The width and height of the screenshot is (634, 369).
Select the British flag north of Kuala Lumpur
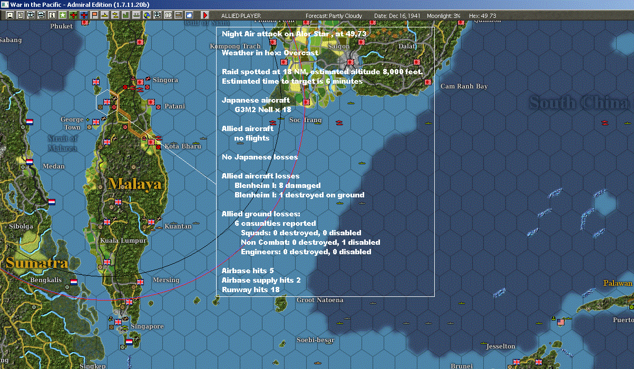click(x=107, y=222)
